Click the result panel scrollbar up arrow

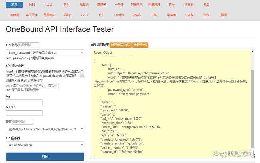pyautogui.click(x=253, y=51)
